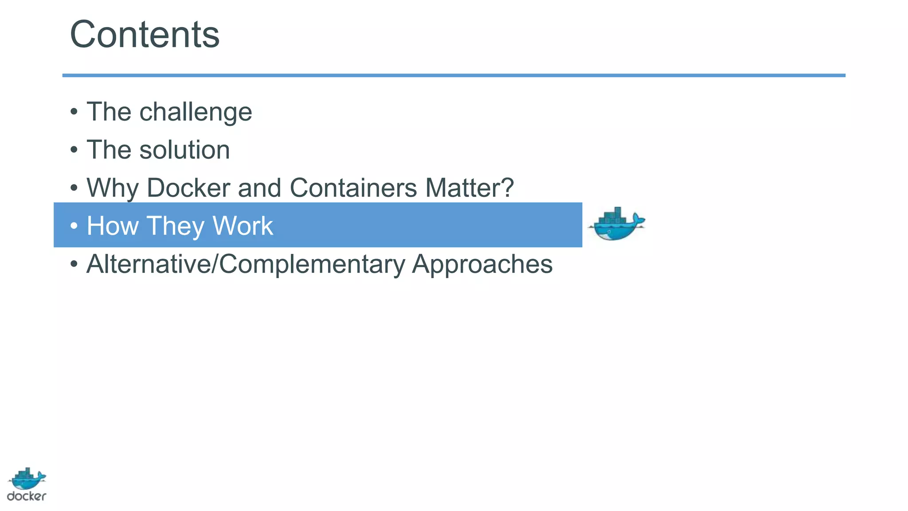Click the Docker whale icon beside How They Work
Viewport: 908px width, 511px height.
click(616, 224)
